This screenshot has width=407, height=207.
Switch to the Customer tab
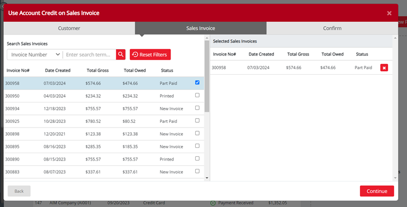tap(69, 28)
